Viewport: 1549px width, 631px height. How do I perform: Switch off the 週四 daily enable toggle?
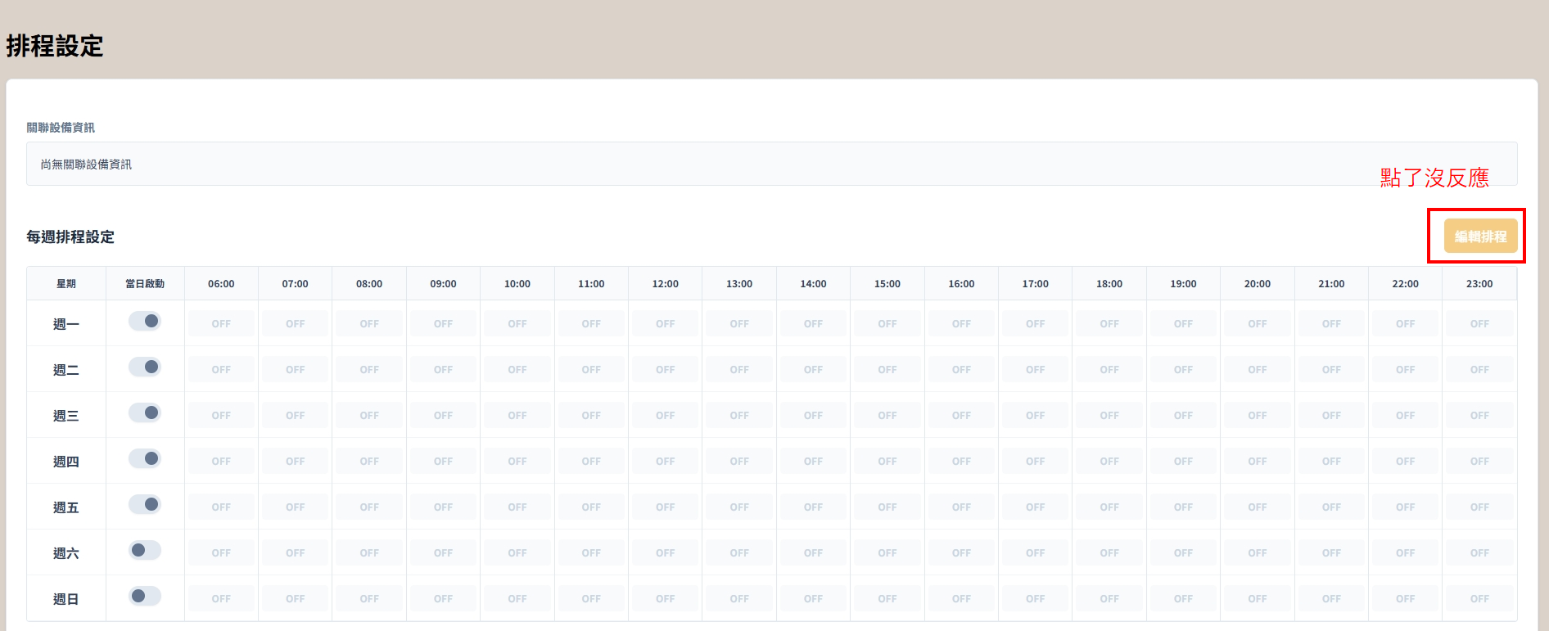145,459
